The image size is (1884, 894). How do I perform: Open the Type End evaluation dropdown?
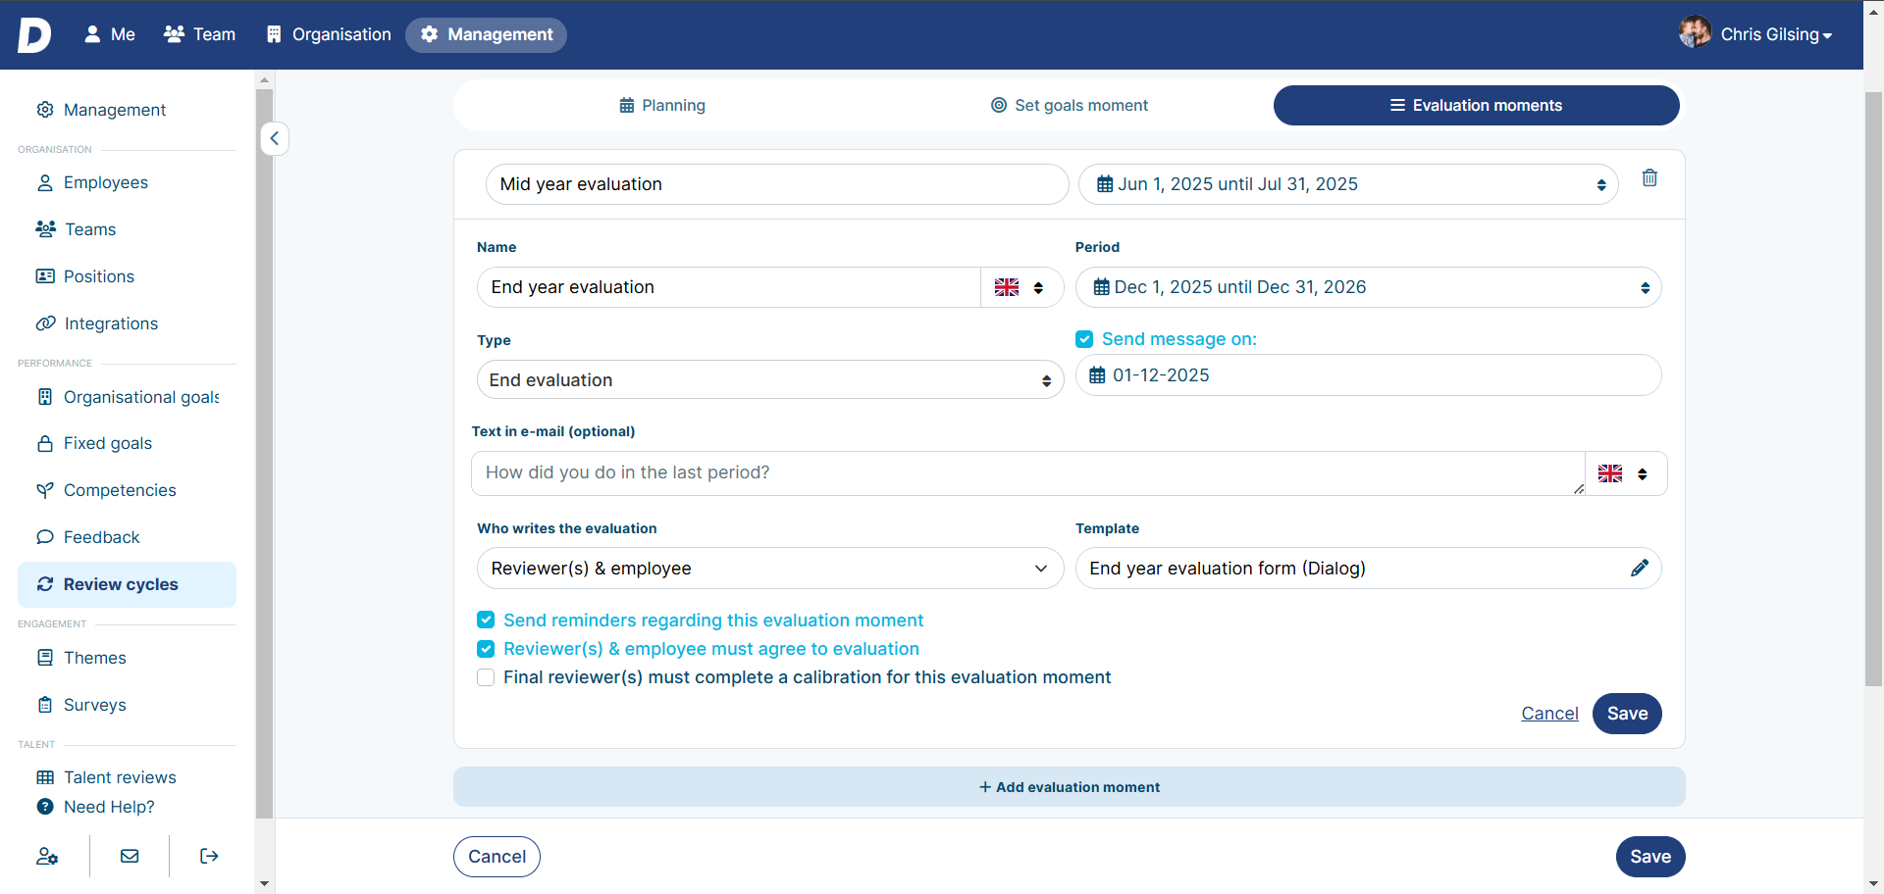click(x=770, y=380)
